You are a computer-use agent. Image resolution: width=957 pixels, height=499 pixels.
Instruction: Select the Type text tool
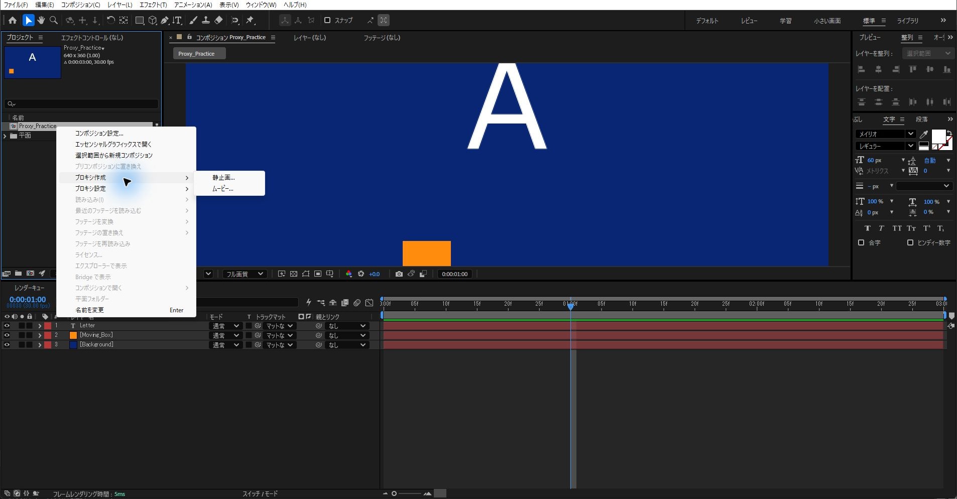[177, 20]
